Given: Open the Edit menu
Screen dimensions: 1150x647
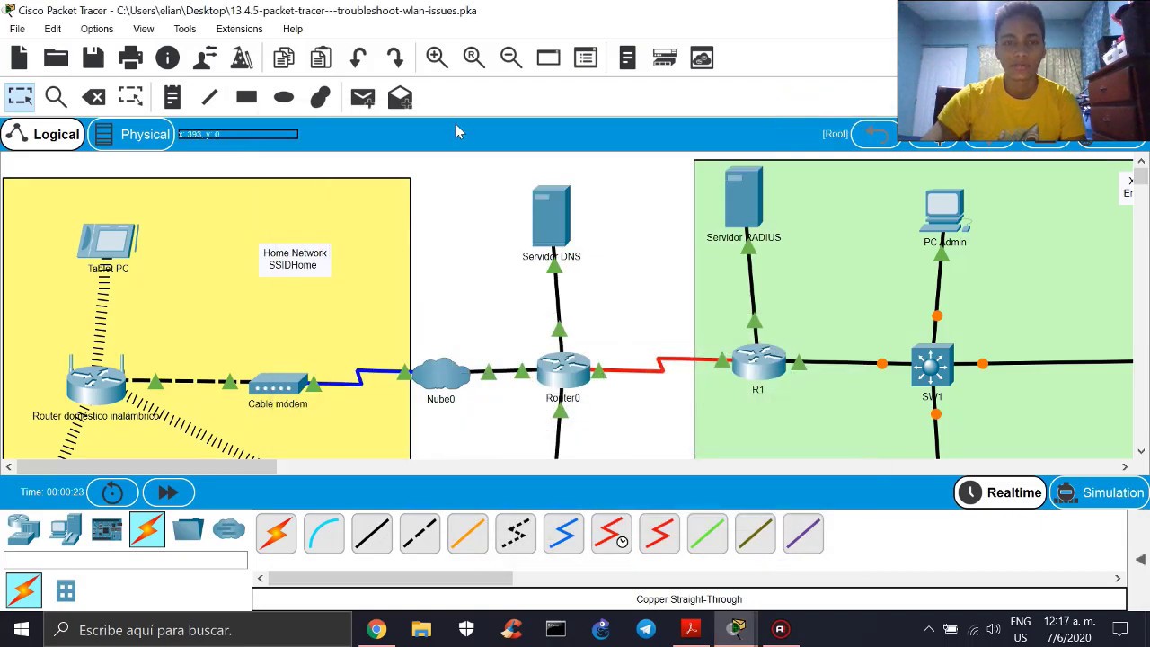Looking at the screenshot, I should 53,29.
